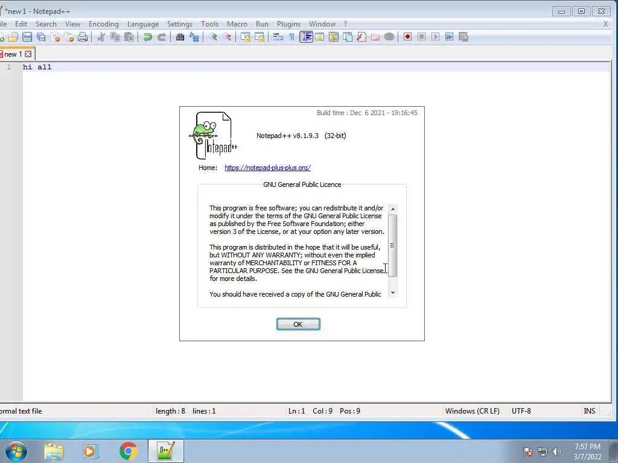Click the macro Playback icon
The height and width of the screenshot is (463, 618).
(x=435, y=37)
